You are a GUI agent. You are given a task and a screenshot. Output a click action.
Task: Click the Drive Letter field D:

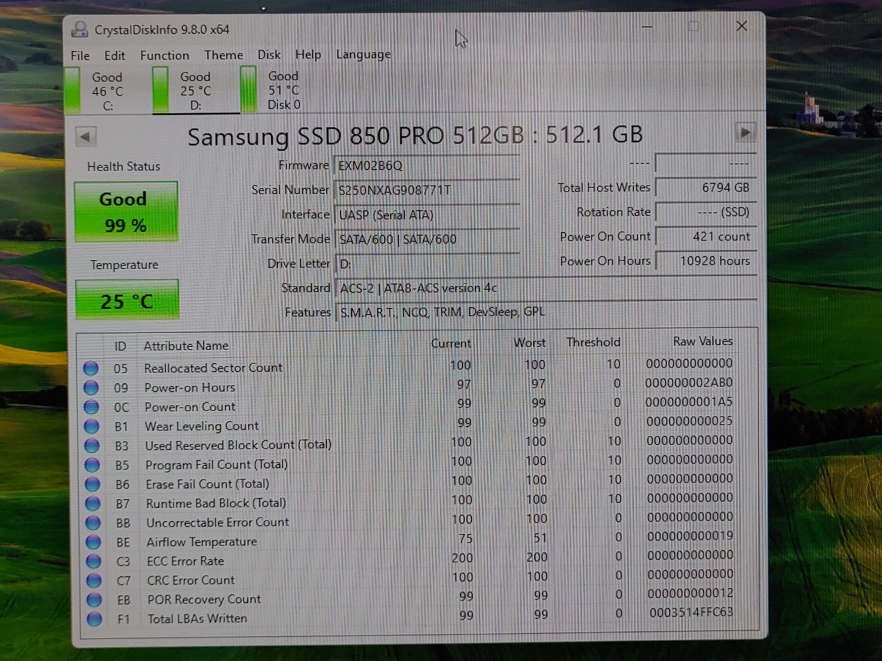click(427, 264)
